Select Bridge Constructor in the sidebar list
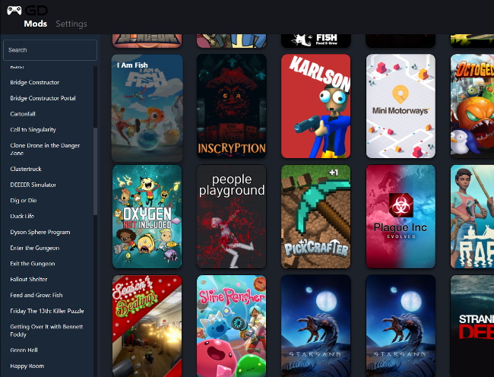 [35, 83]
